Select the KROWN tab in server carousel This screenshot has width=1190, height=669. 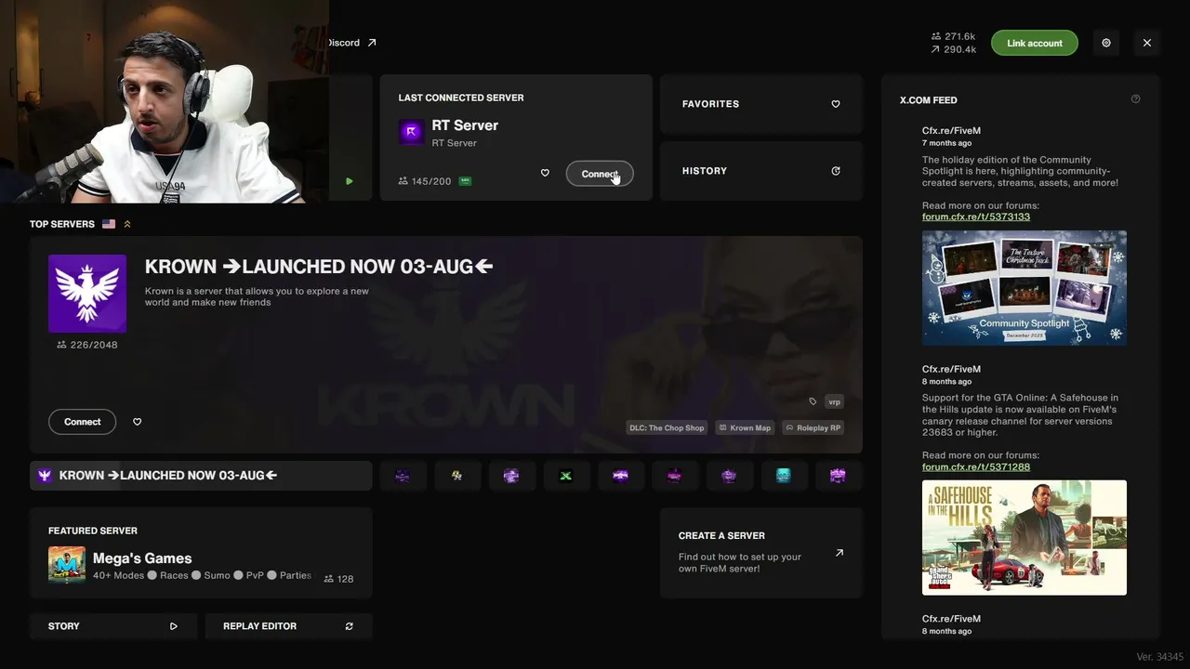[x=201, y=476]
